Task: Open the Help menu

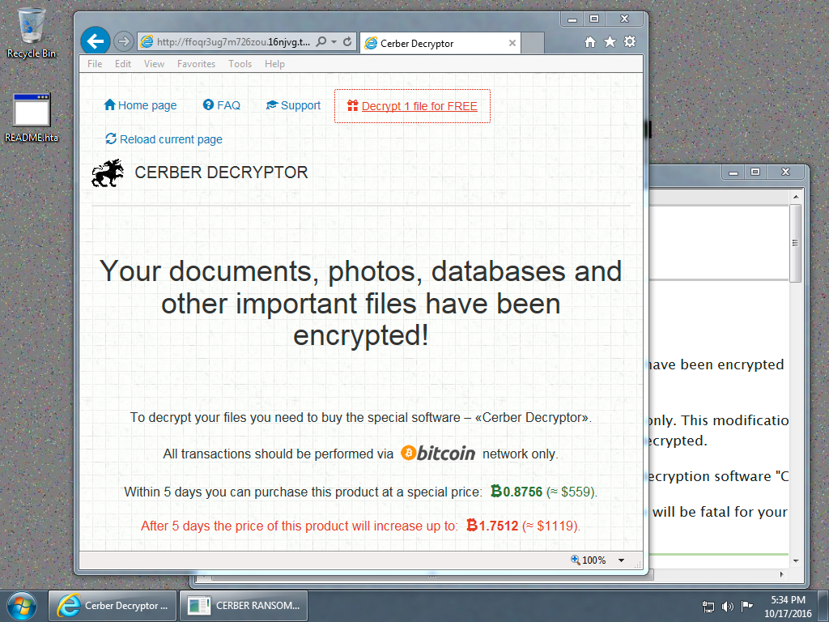Action: coord(274,64)
